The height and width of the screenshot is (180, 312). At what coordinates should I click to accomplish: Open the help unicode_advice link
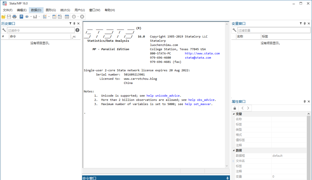coord(163,96)
